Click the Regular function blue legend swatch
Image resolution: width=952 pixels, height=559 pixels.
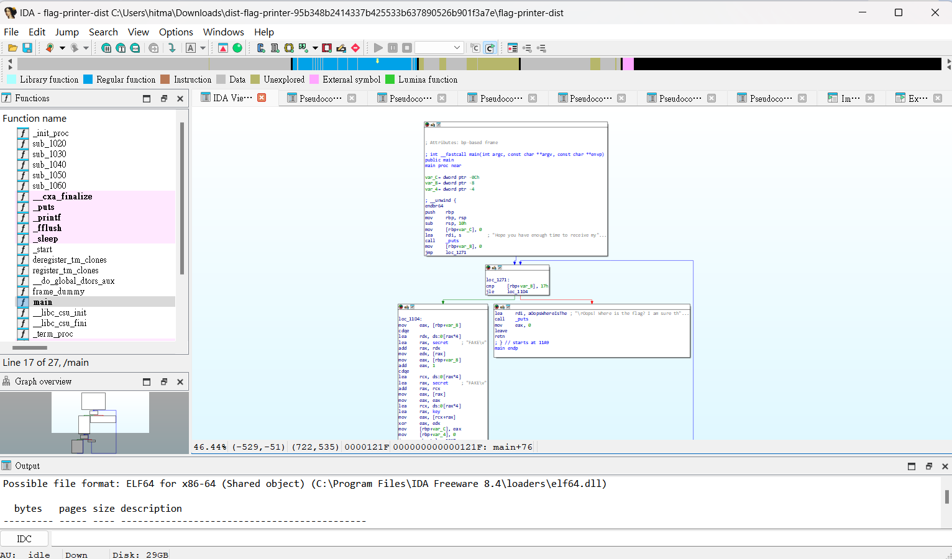click(x=88, y=80)
